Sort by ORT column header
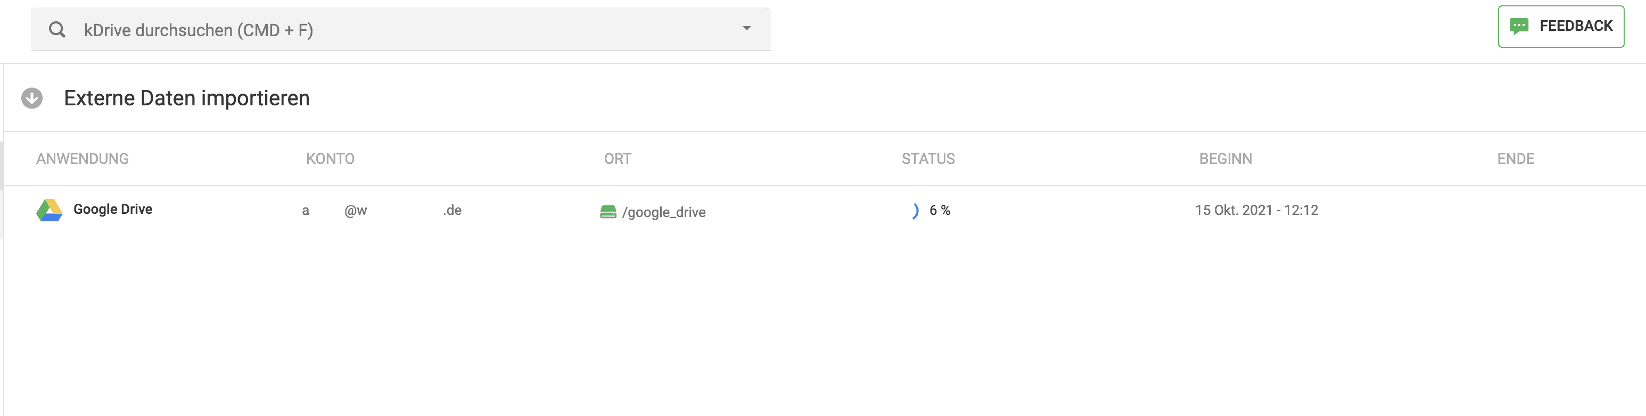The width and height of the screenshot is (1646, 416). pos(618,159)
